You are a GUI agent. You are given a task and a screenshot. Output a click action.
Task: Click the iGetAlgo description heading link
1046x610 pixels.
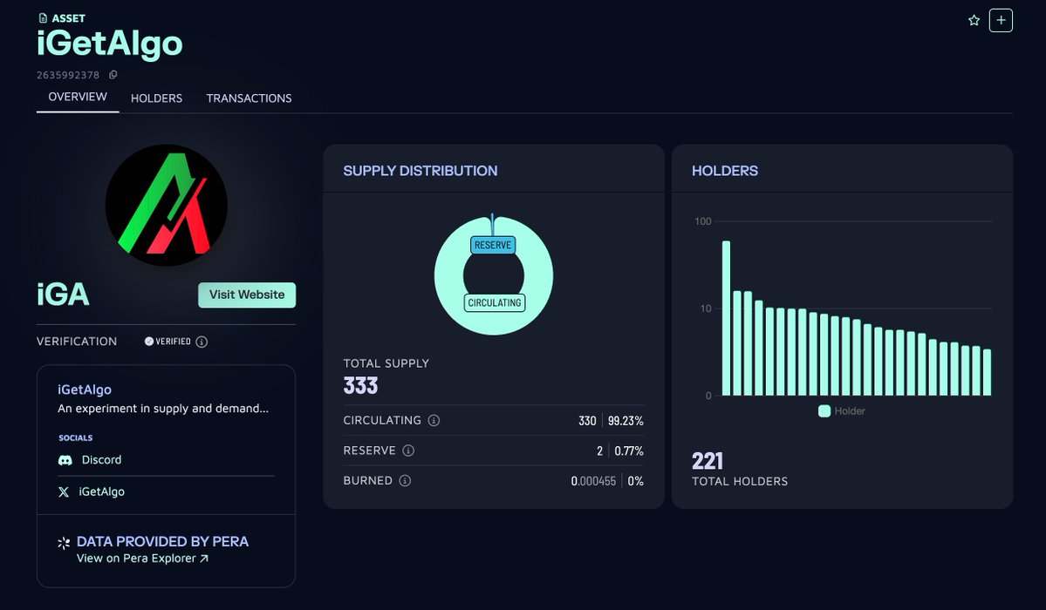click(x=85, y=390)
